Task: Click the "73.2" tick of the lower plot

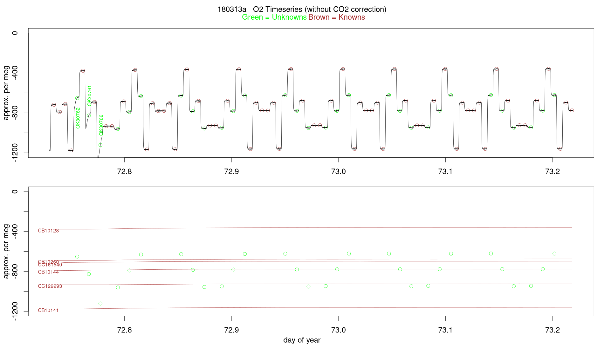Action: tap(553, 330)
